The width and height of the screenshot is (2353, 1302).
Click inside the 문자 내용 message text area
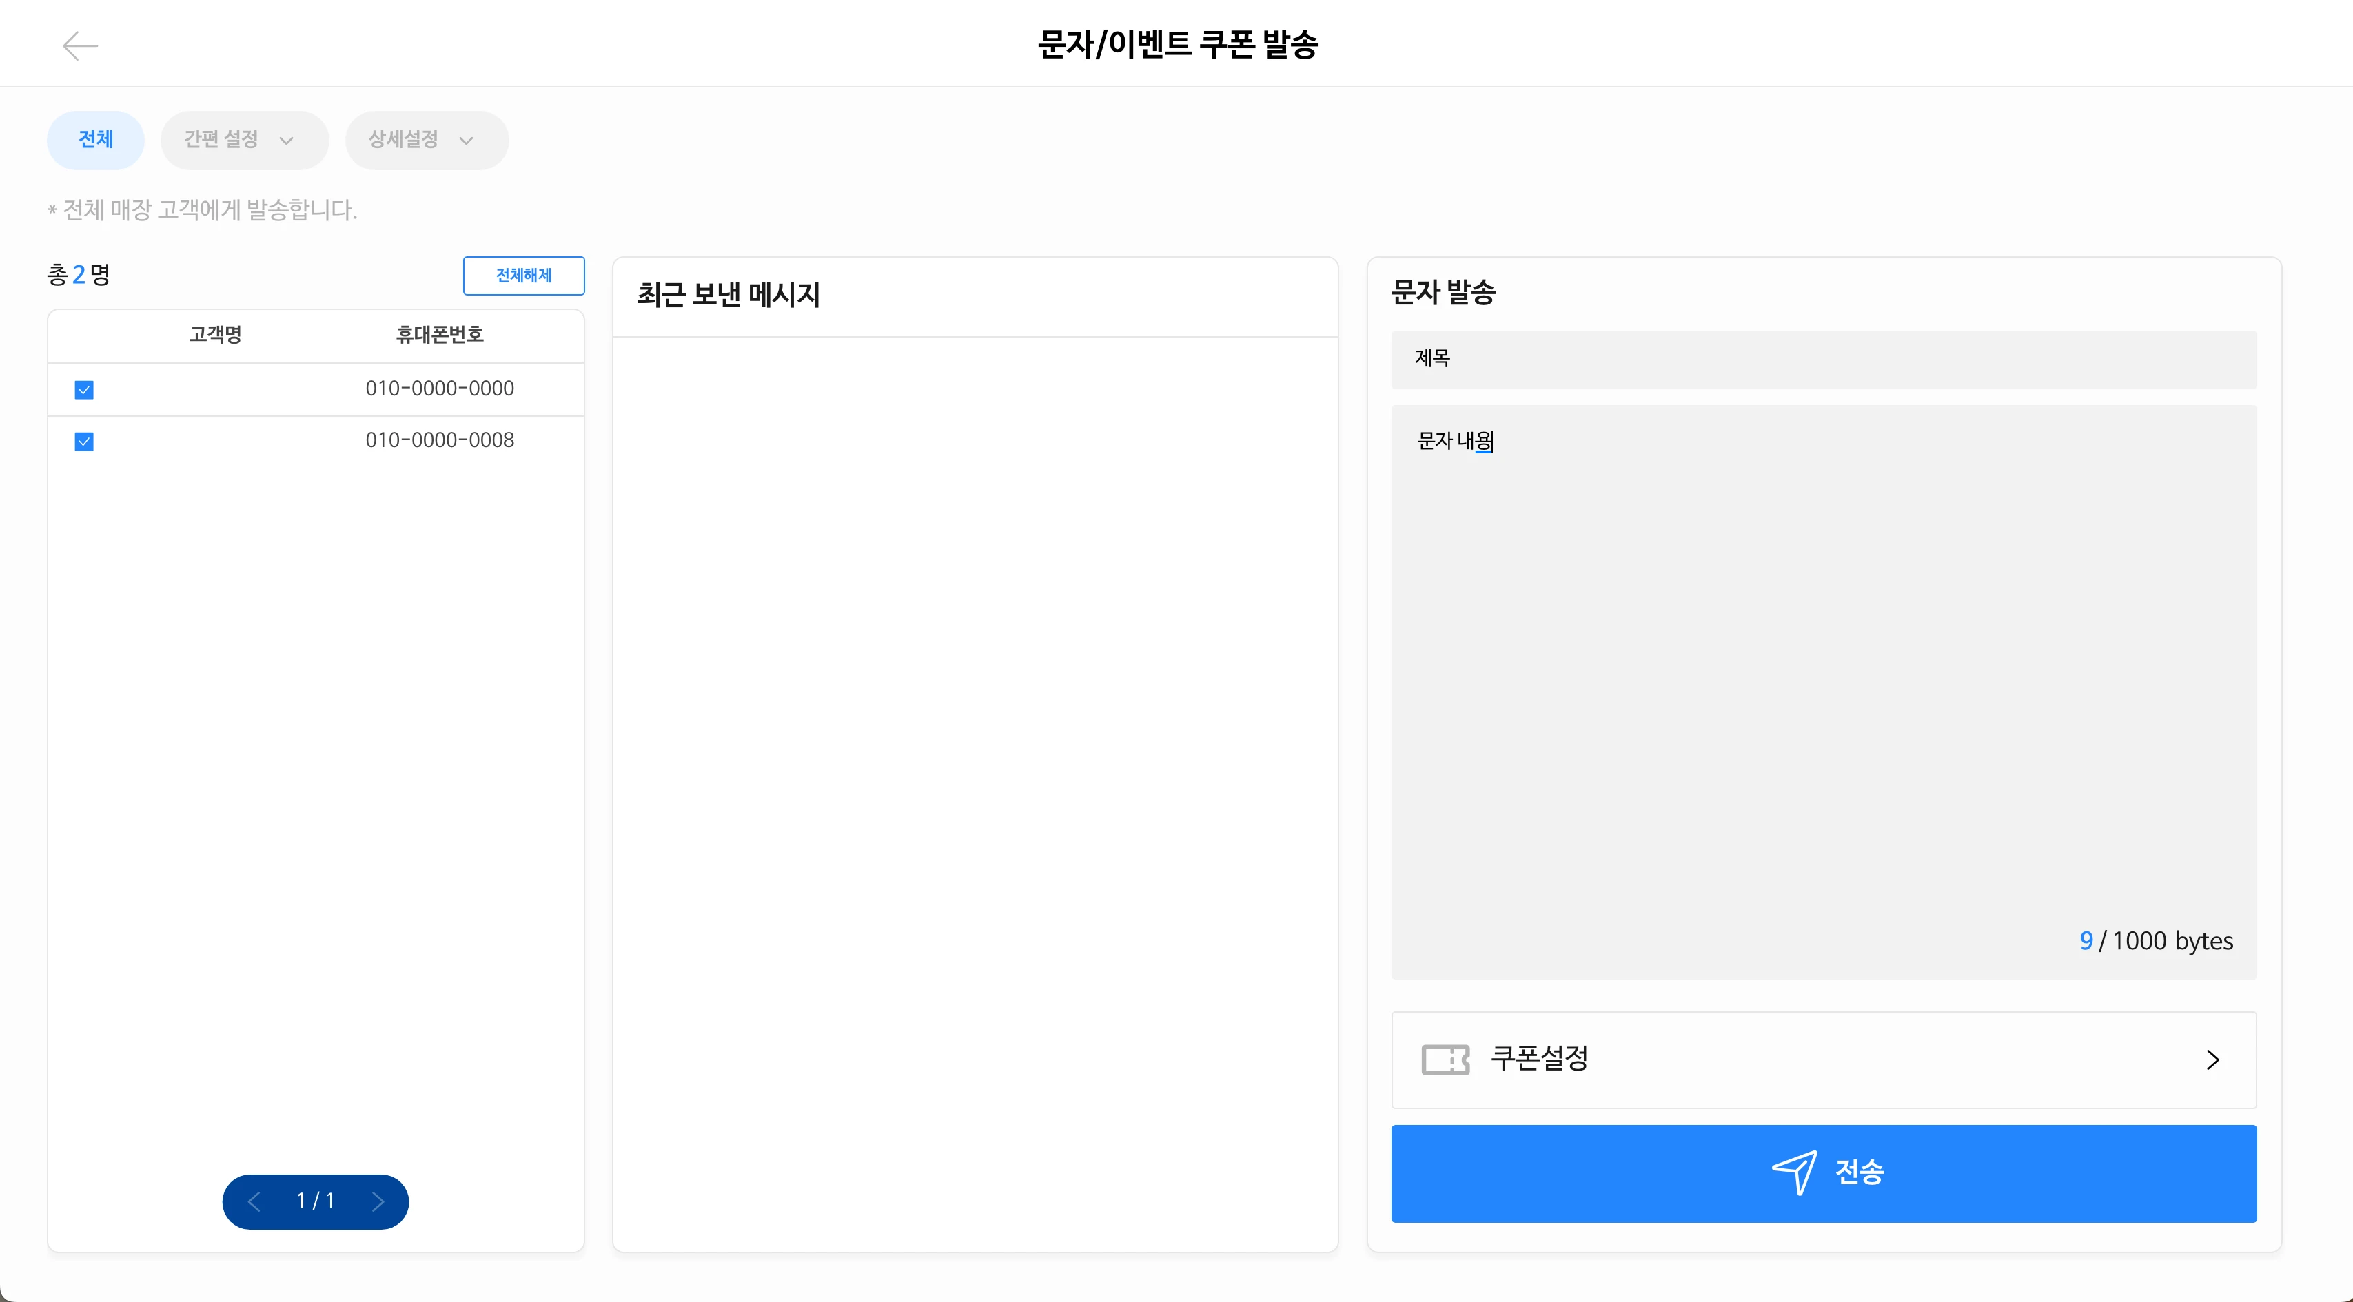(1823, 691)
